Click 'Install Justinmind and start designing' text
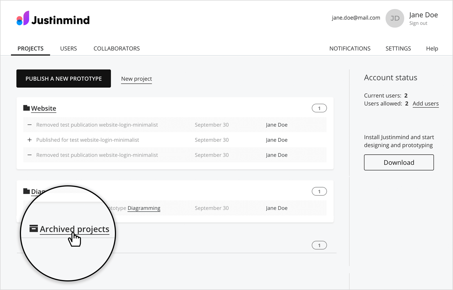The width and height of the screenshot is (453, 290). coord(399,141)
